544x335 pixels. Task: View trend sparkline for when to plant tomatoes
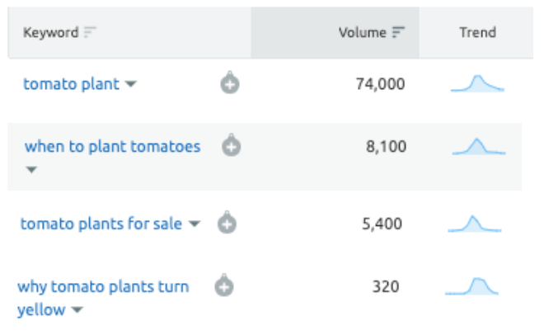[x=479, y=146]
